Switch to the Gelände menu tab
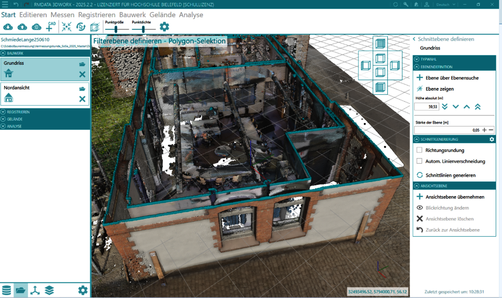Screen dimensions: 502x298 click(x=162, y=15)
